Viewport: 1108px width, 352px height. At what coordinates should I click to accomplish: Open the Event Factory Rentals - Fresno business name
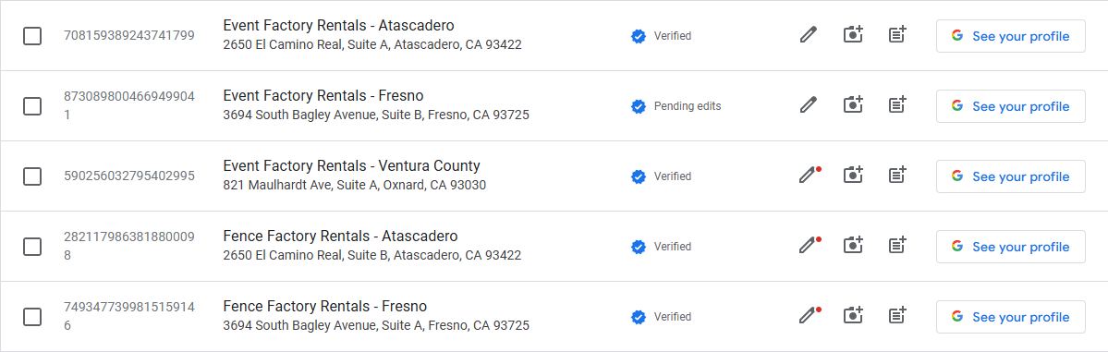click(x=323, y=95)
